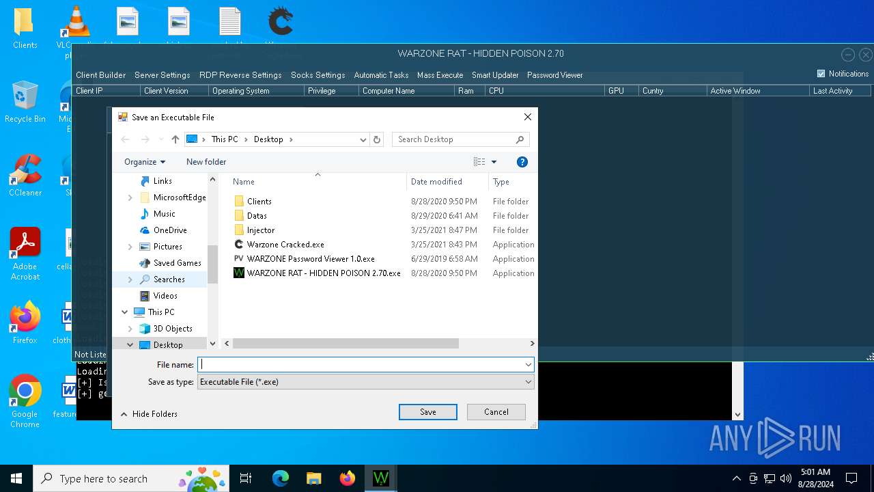This screenshot has height=492, width=874.
Task: Click the taskbar search box
Action: [x=132, y=478]
